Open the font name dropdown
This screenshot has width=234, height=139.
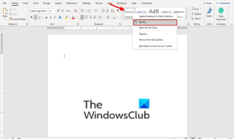pos(47,11)
